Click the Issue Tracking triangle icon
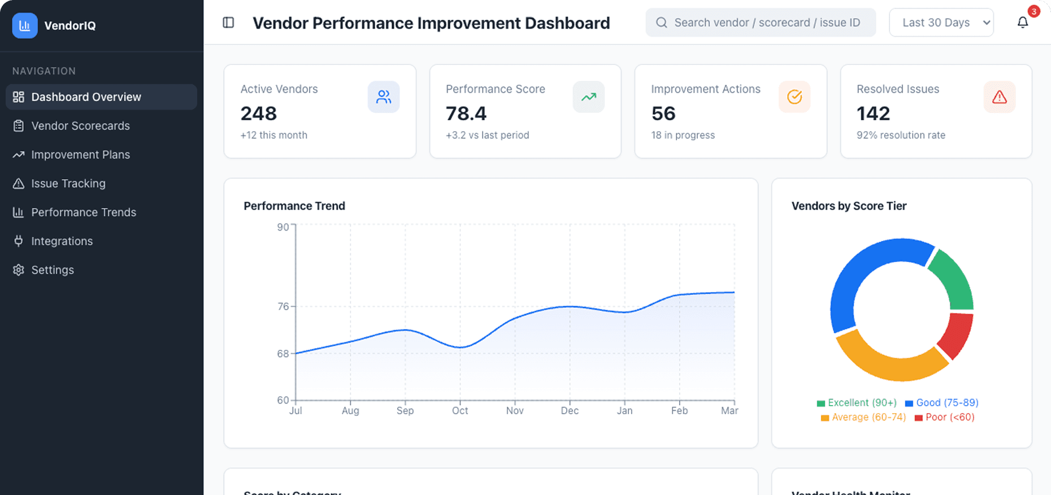 pos(19,184)
